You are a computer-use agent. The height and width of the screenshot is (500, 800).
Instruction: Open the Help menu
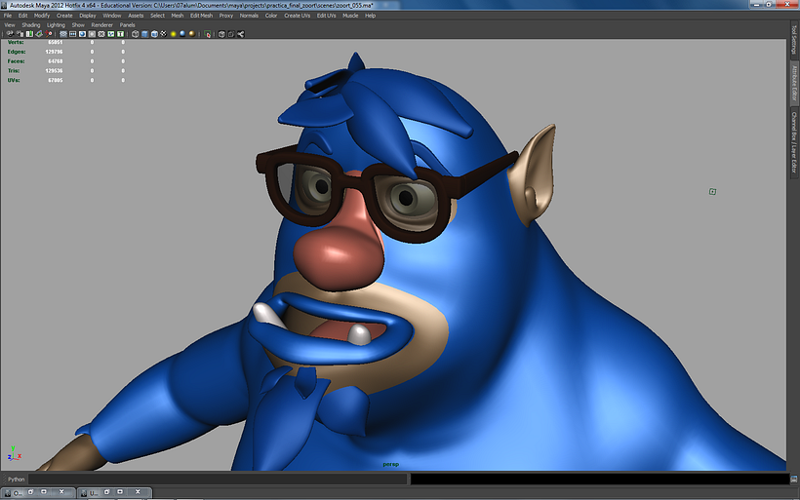(x=370, y=16)
